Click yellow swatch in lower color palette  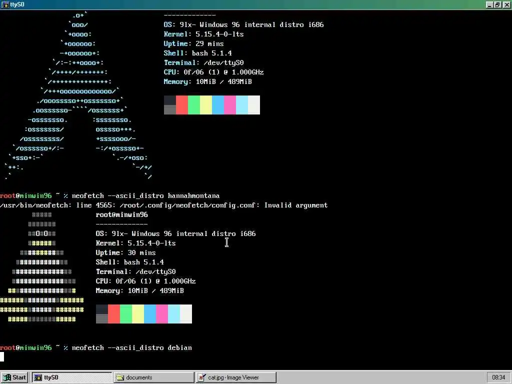click(138, 314)
